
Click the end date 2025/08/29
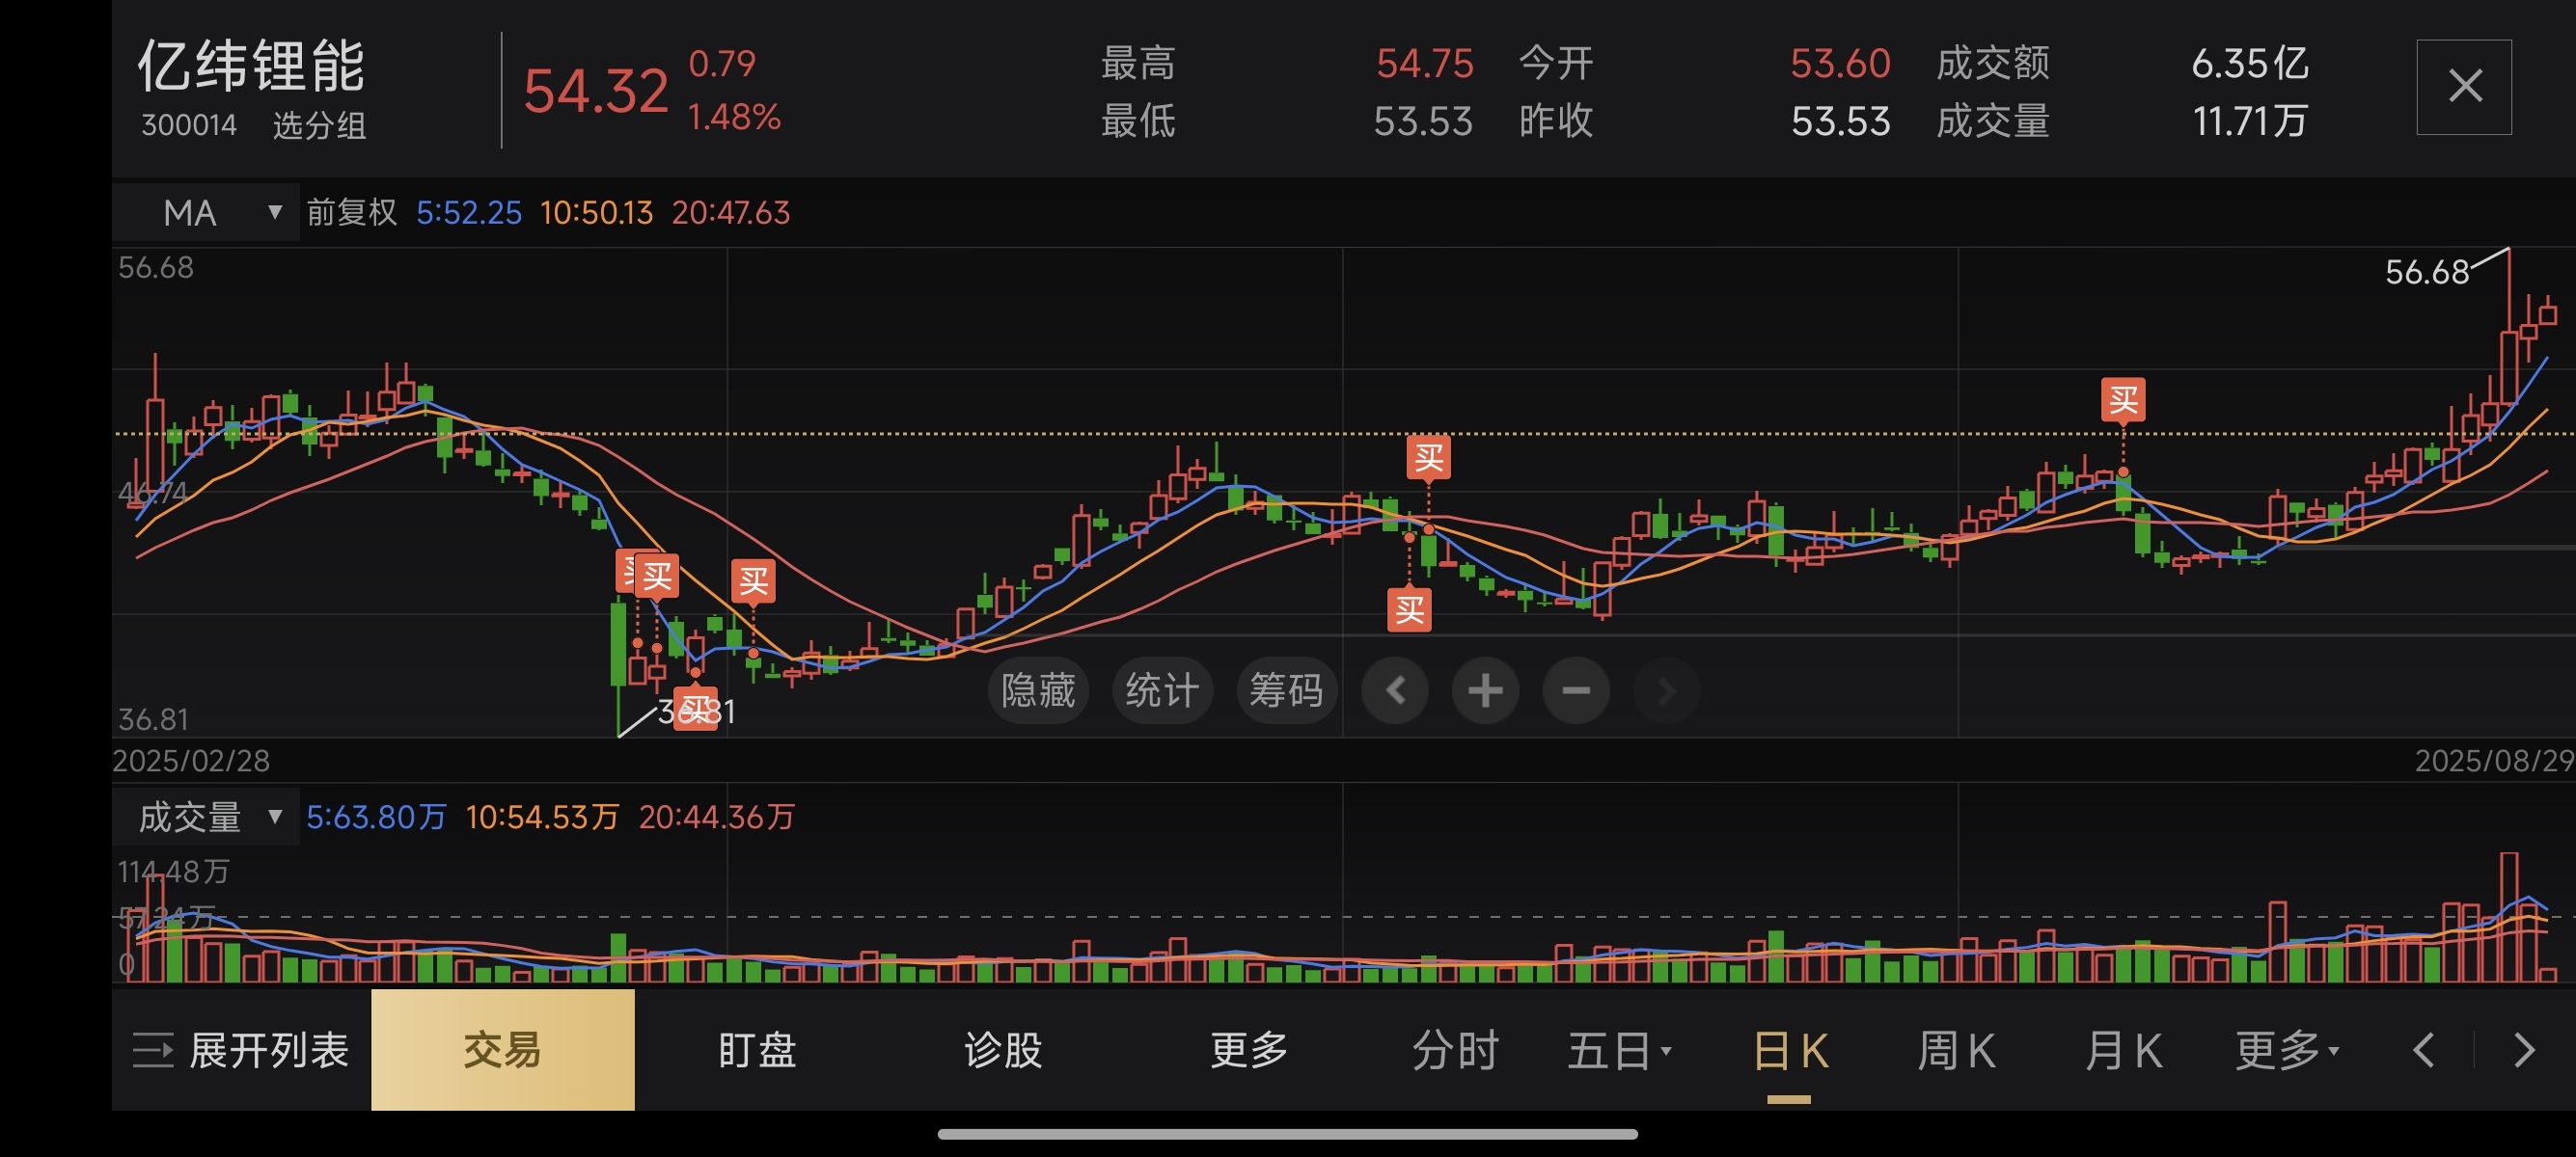tap(2494, 762)
